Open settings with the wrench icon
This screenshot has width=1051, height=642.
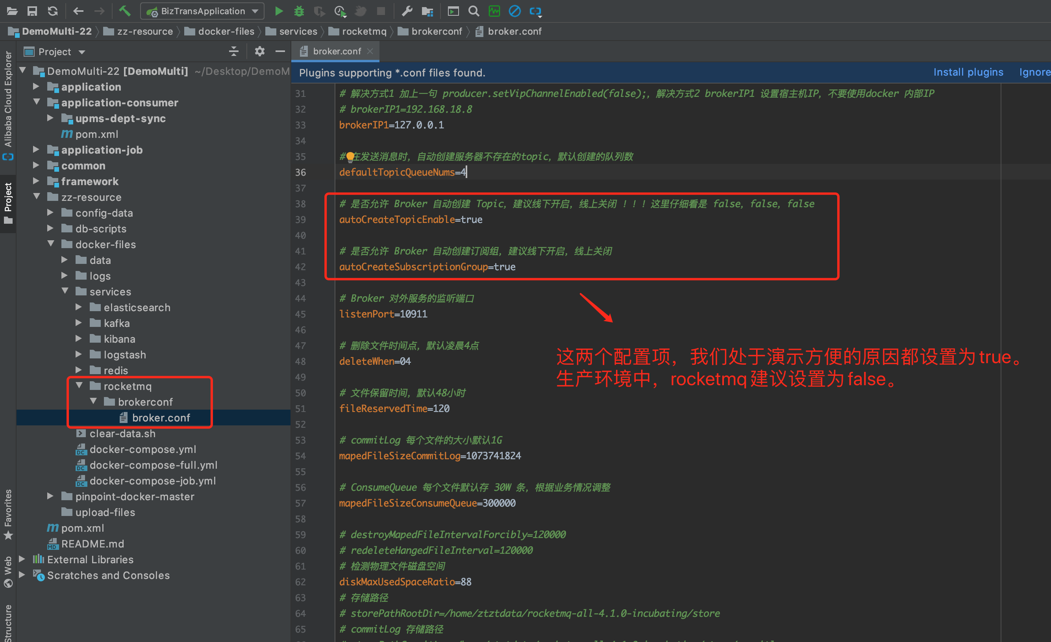pyautogui.click(x=407, y=11)
